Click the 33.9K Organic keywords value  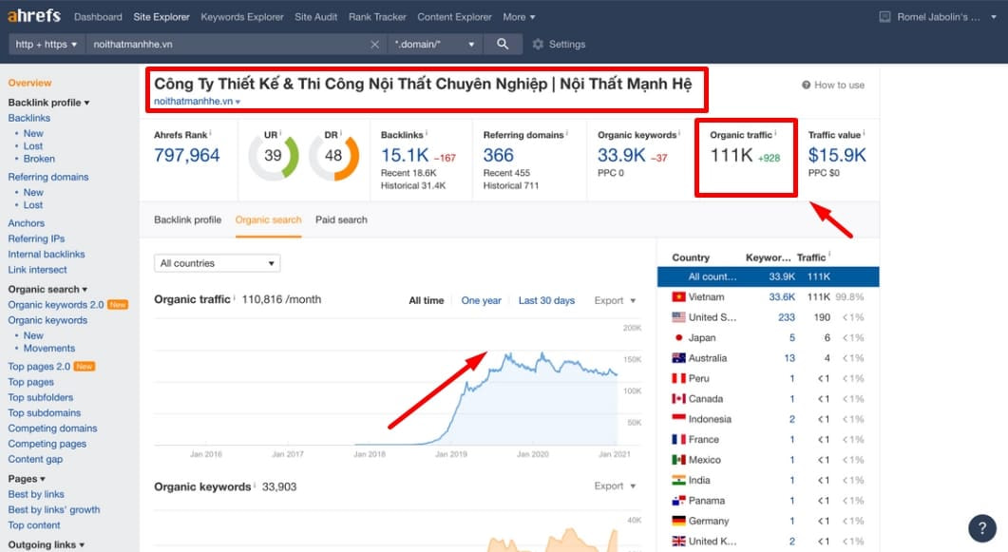pos(621,155)
